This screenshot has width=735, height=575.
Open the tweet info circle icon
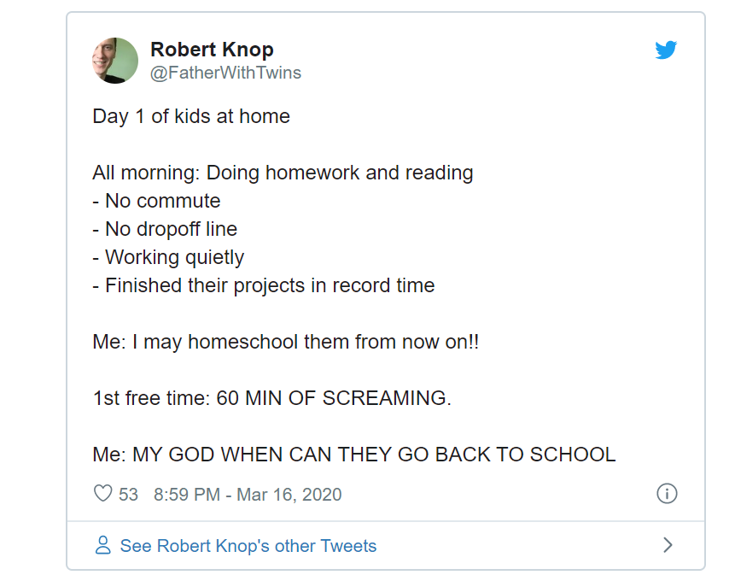[667, 494]
